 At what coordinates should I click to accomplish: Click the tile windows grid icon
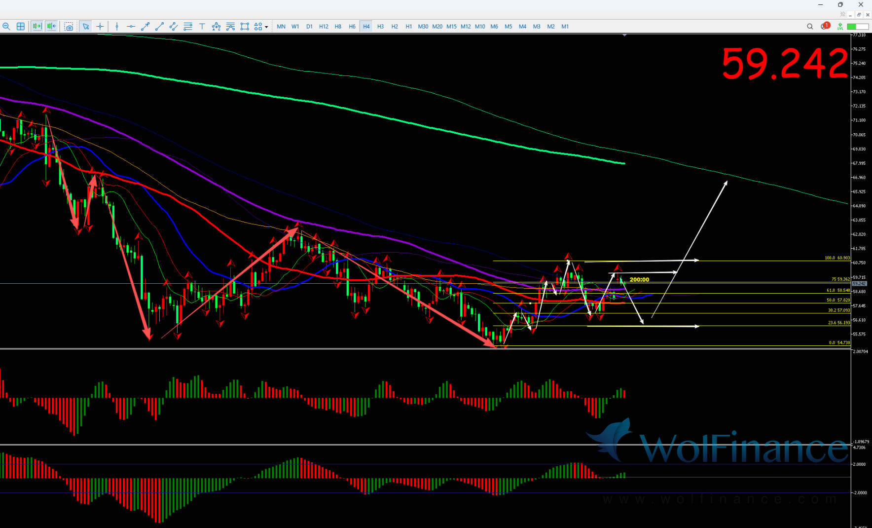click(21, 27)
